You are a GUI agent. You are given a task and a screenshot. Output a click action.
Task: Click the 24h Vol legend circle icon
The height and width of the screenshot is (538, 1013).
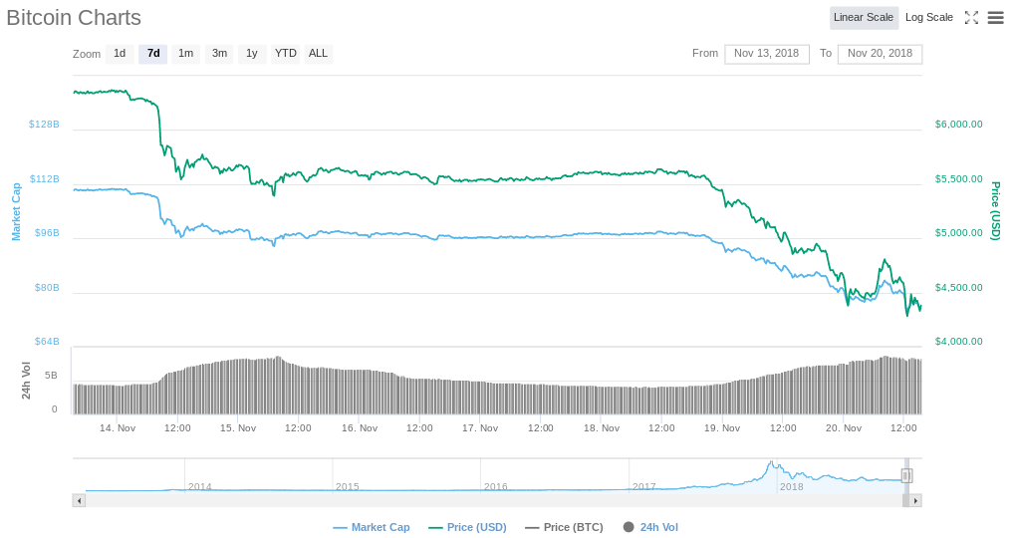pos(629,527)
